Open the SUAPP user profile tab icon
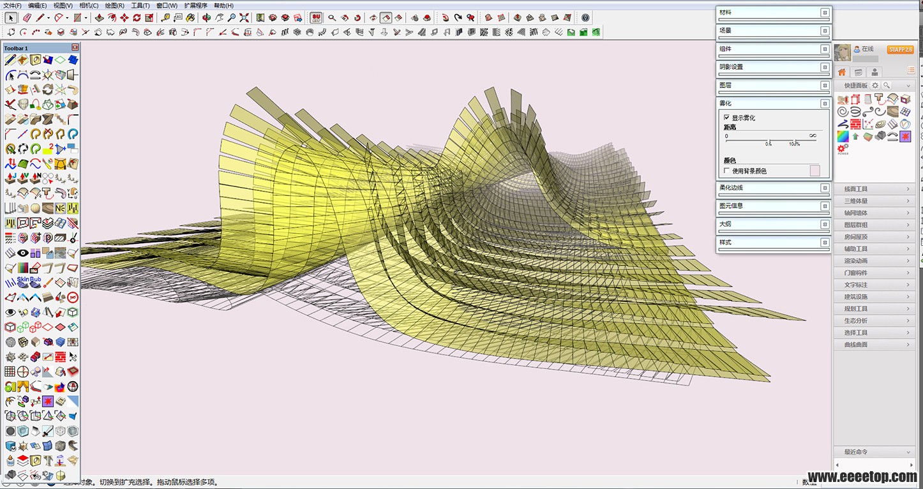 (875, 72)
